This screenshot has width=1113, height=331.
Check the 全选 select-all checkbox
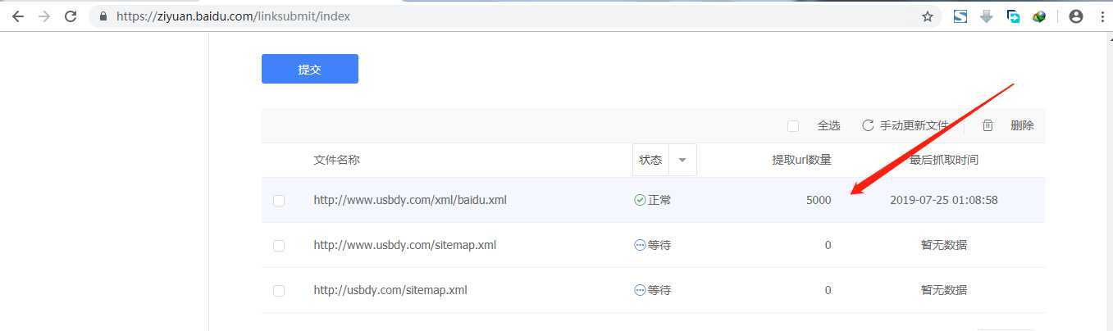(793, 126)
